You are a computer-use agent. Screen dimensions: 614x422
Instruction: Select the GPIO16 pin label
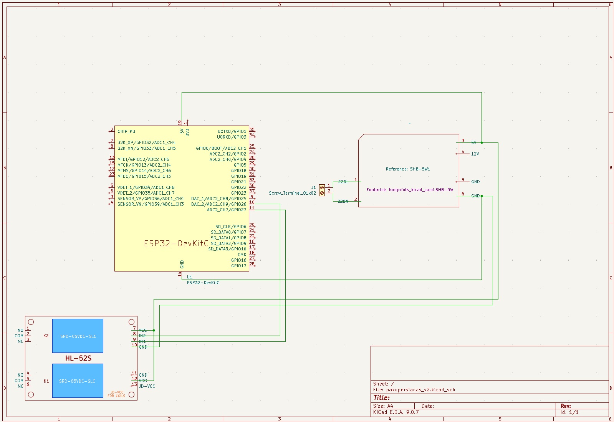point(239,260)
